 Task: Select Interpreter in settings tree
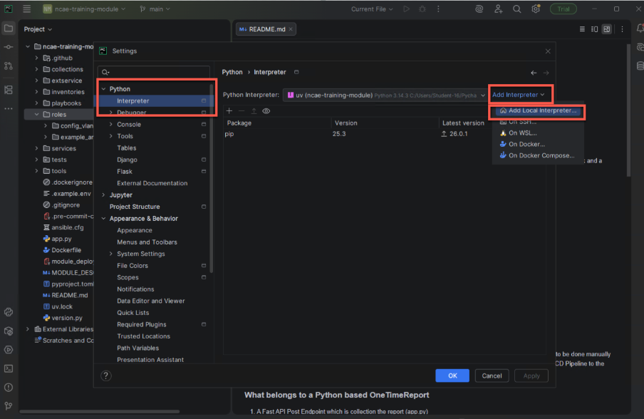(154, 100)
